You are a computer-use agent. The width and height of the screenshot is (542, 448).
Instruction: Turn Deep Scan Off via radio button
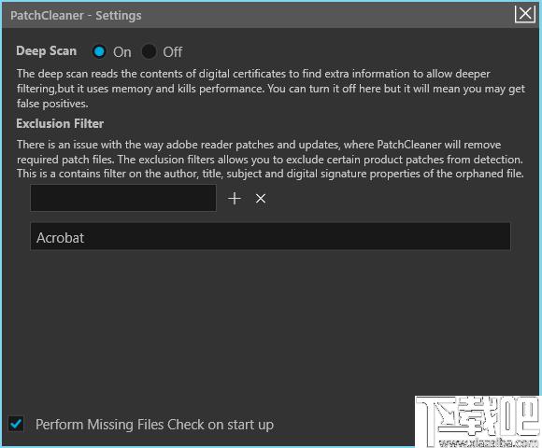click(x=149, y=51)
